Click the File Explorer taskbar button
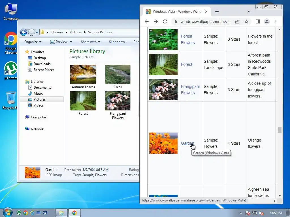The width and height of the screenshot is (290, 217). pyautogui.click(x=61, y=213)
